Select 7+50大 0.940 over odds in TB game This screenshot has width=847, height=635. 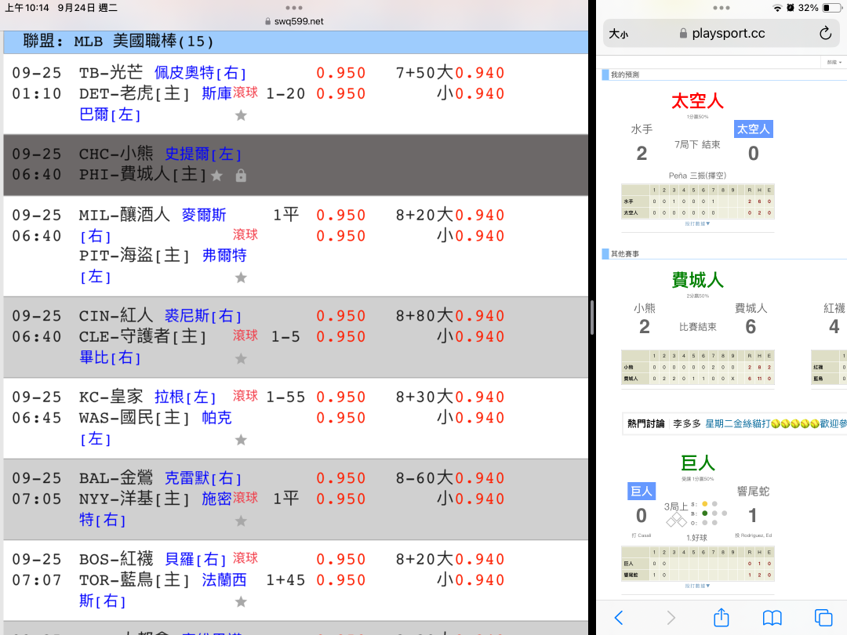click(450, 73)
